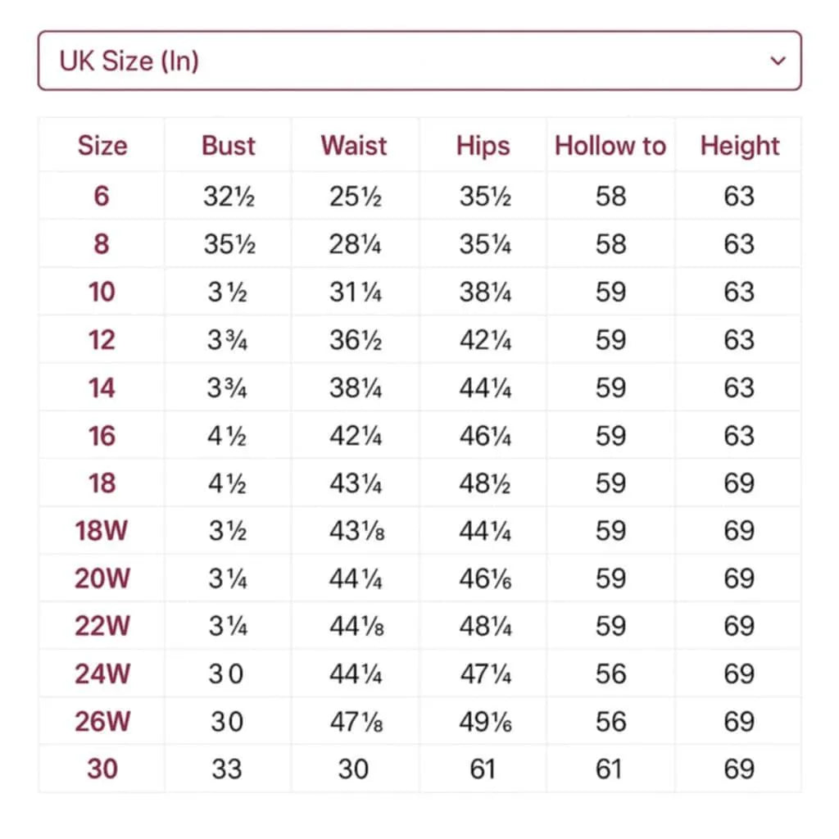The image size is (839, 839).
Task: Select the size 12 row label
Action: tap(102, 340)
